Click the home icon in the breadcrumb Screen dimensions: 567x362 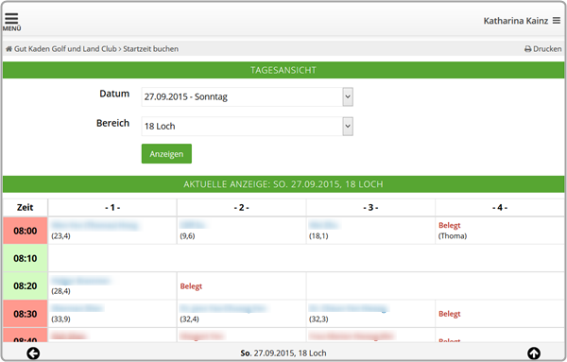[9, 49]
